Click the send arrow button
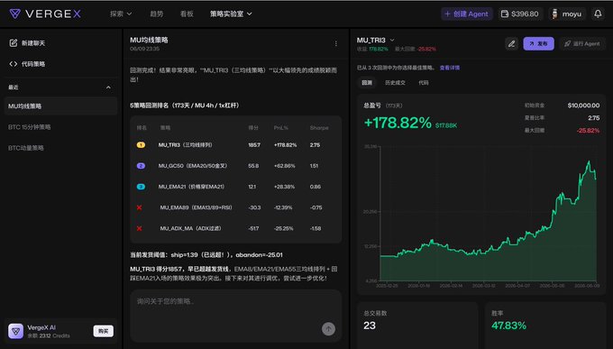Viewport: 613px width, 349px height. [328, 329]
